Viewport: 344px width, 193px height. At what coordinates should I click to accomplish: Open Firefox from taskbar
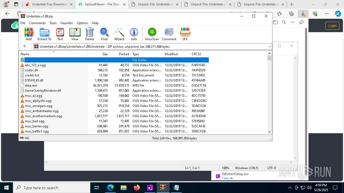click(x=137, y=188)
